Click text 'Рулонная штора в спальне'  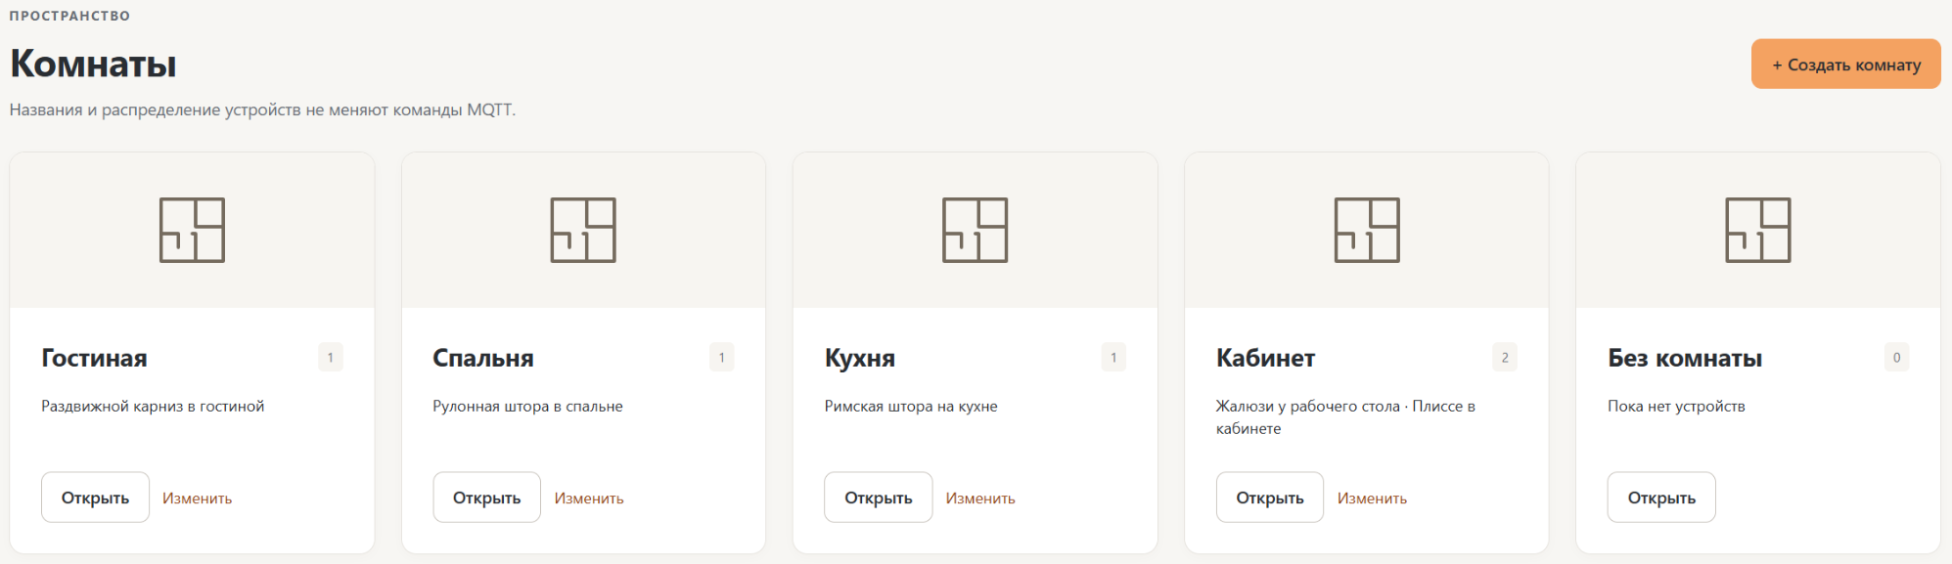coord(527,407)
